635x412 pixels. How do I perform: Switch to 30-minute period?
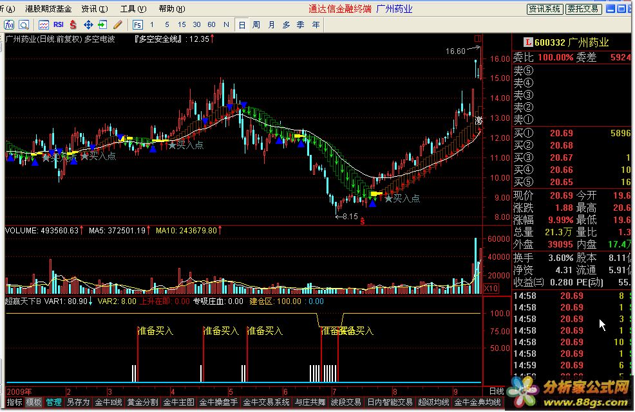pos(197,25)
